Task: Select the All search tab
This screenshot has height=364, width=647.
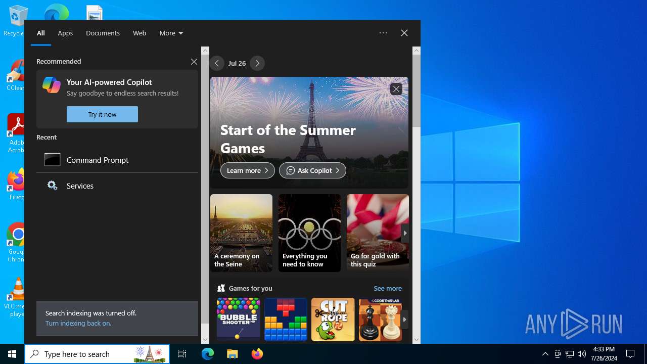Action: click(x=41, y=33)
